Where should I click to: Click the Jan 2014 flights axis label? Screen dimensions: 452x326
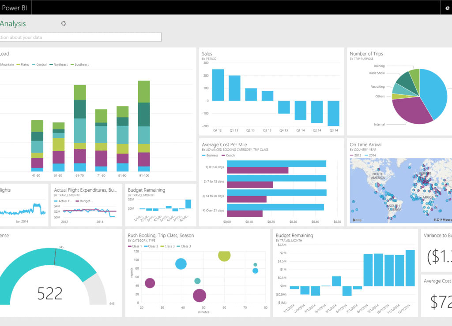coord(22,222)
